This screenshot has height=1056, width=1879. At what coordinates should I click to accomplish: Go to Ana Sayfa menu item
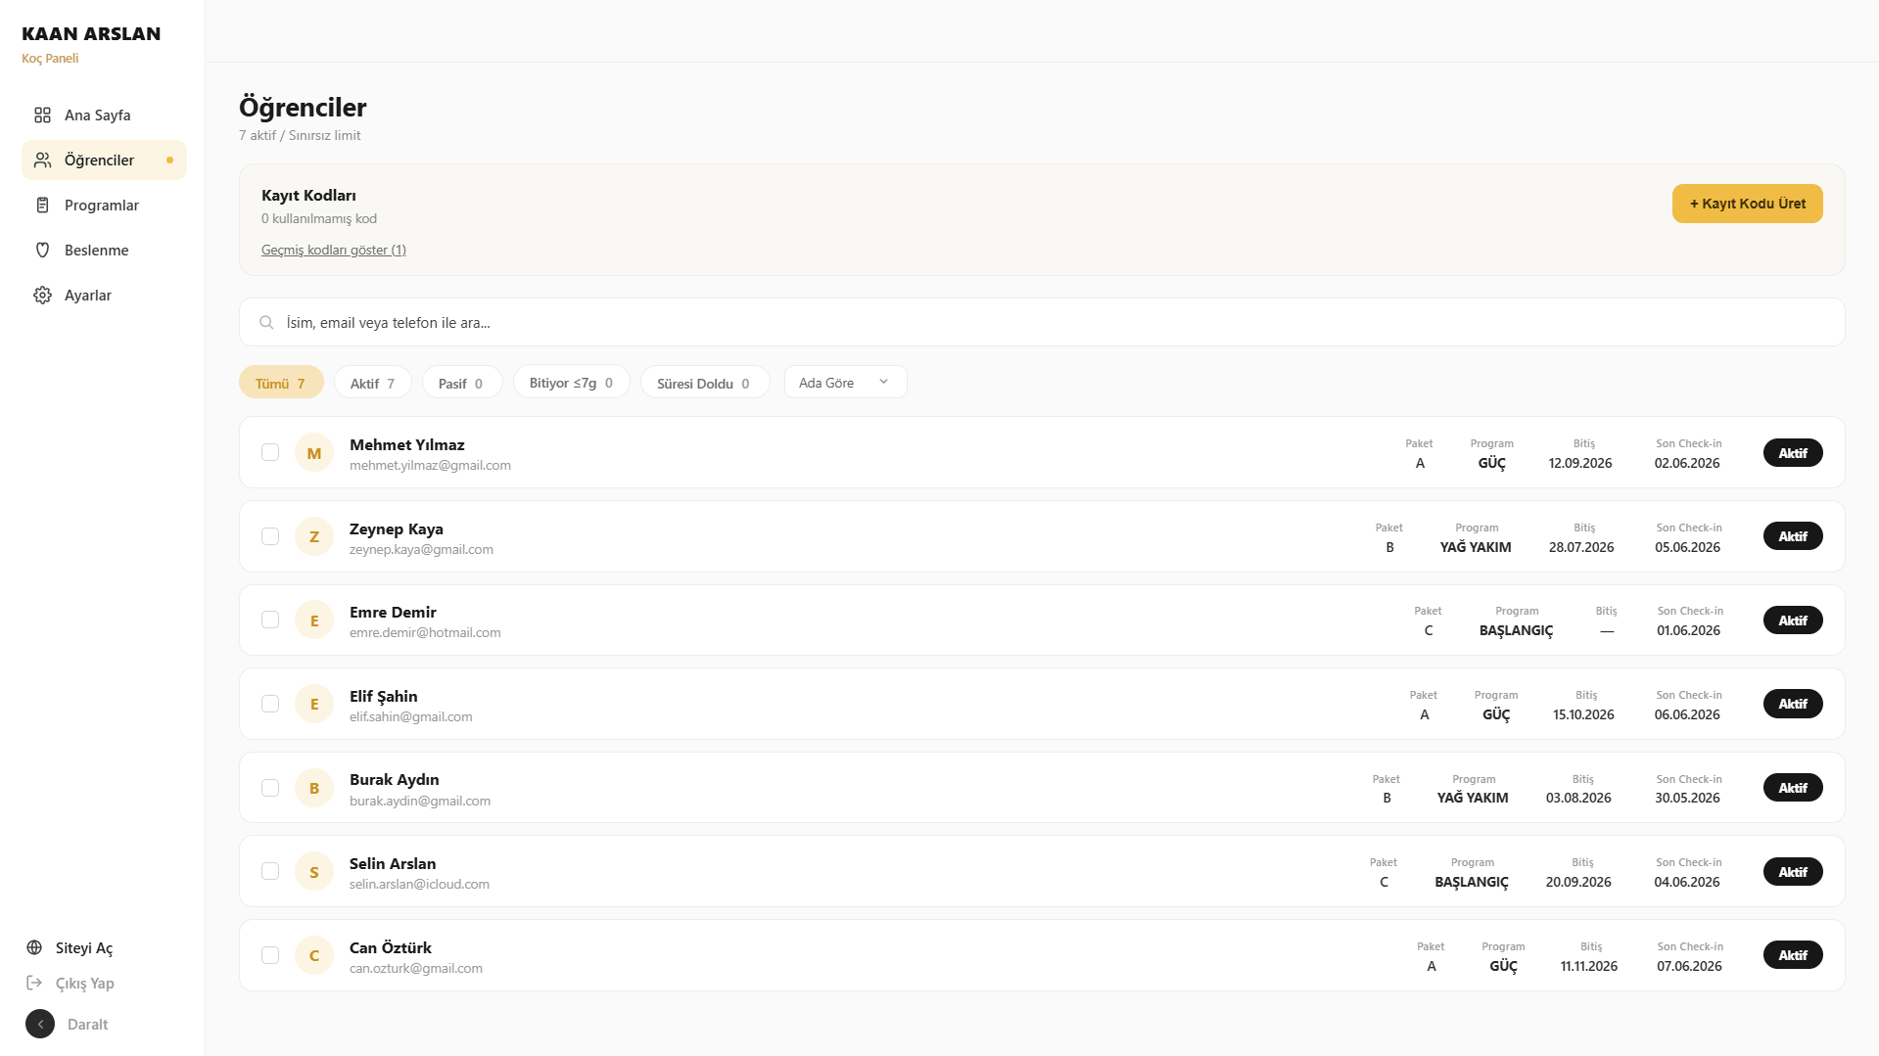(104, 115)
